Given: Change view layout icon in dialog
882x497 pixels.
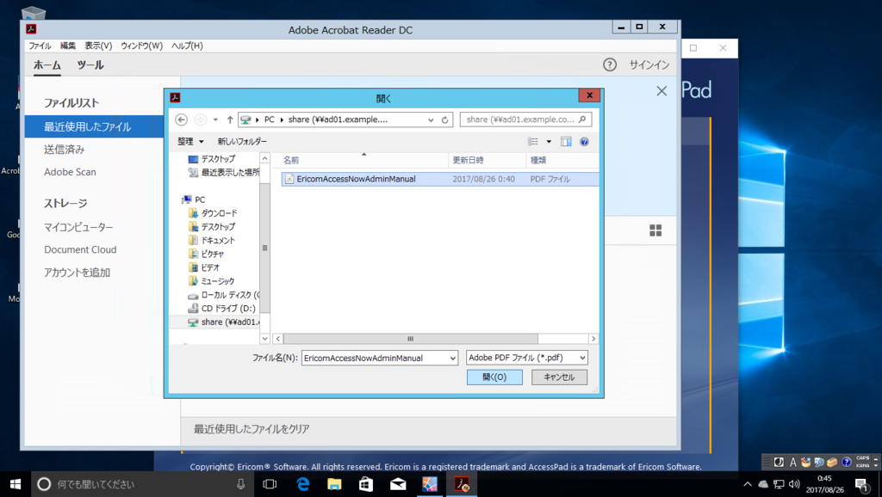Looking at the screenshot, I should coord(533,142).
